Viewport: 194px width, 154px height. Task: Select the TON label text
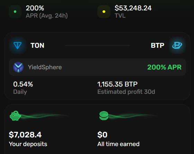coord(37,45)
